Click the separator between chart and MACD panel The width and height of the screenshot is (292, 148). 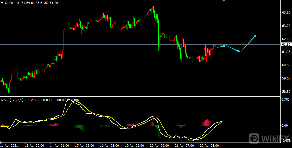pyautogui.click(x=141, y=97)
